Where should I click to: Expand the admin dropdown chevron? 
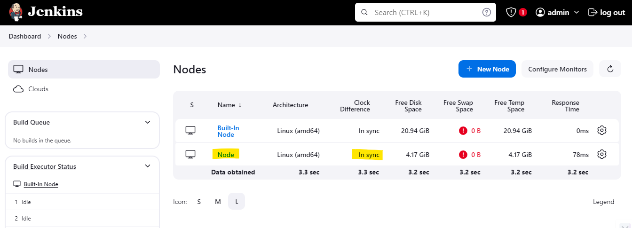(577, 13)
